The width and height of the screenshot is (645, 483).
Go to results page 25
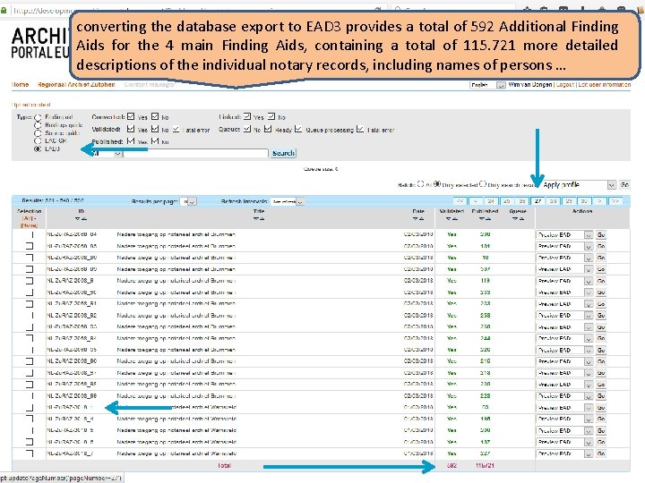coord(507,201)
